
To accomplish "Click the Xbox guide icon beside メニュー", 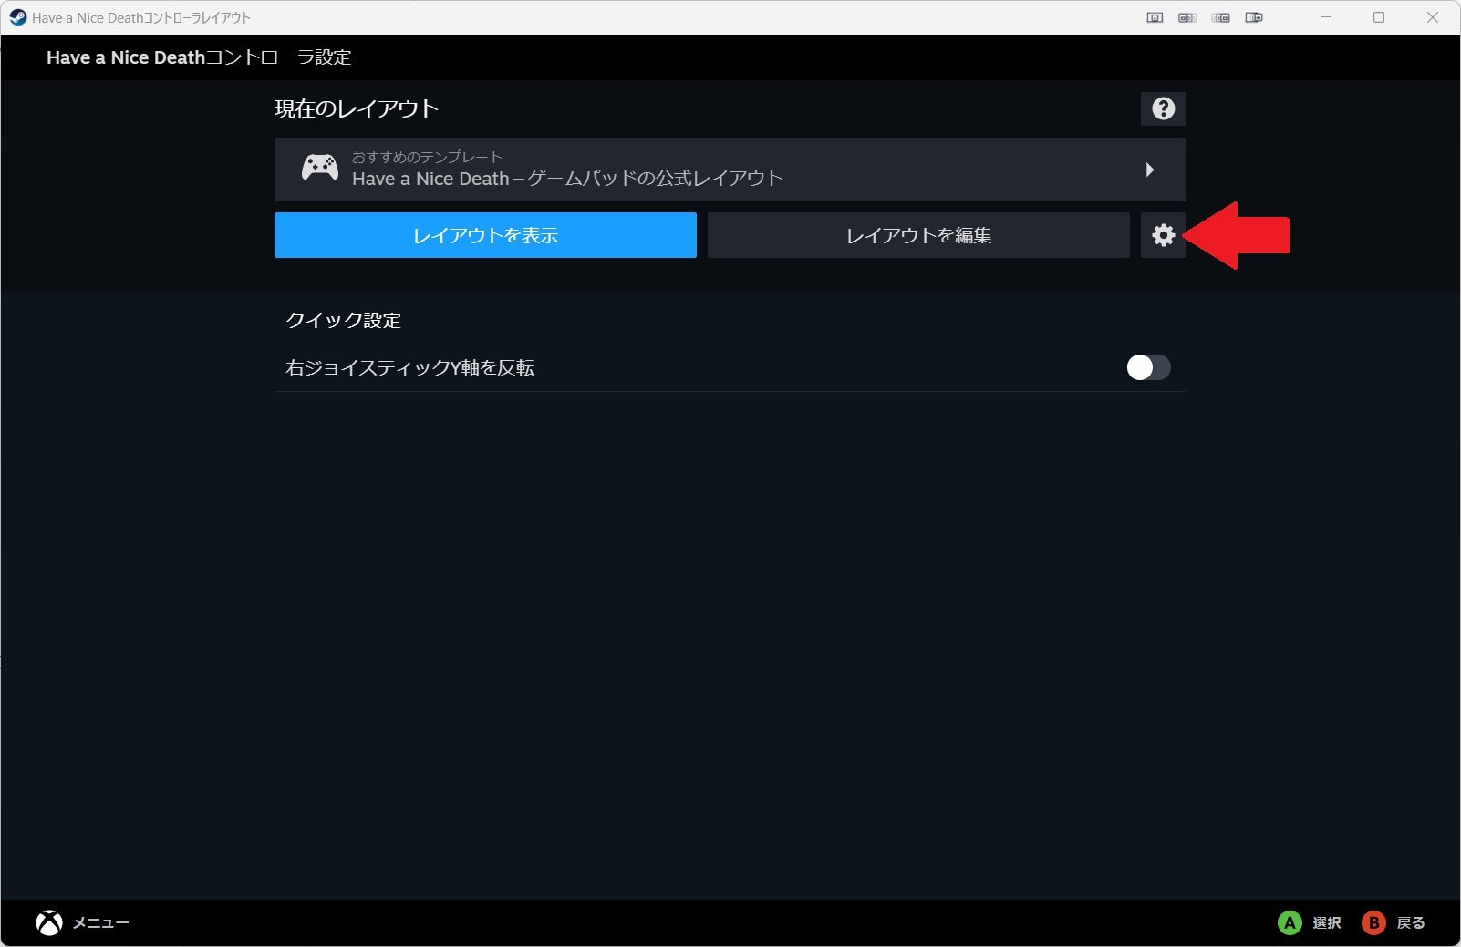I will coord(49,922).
